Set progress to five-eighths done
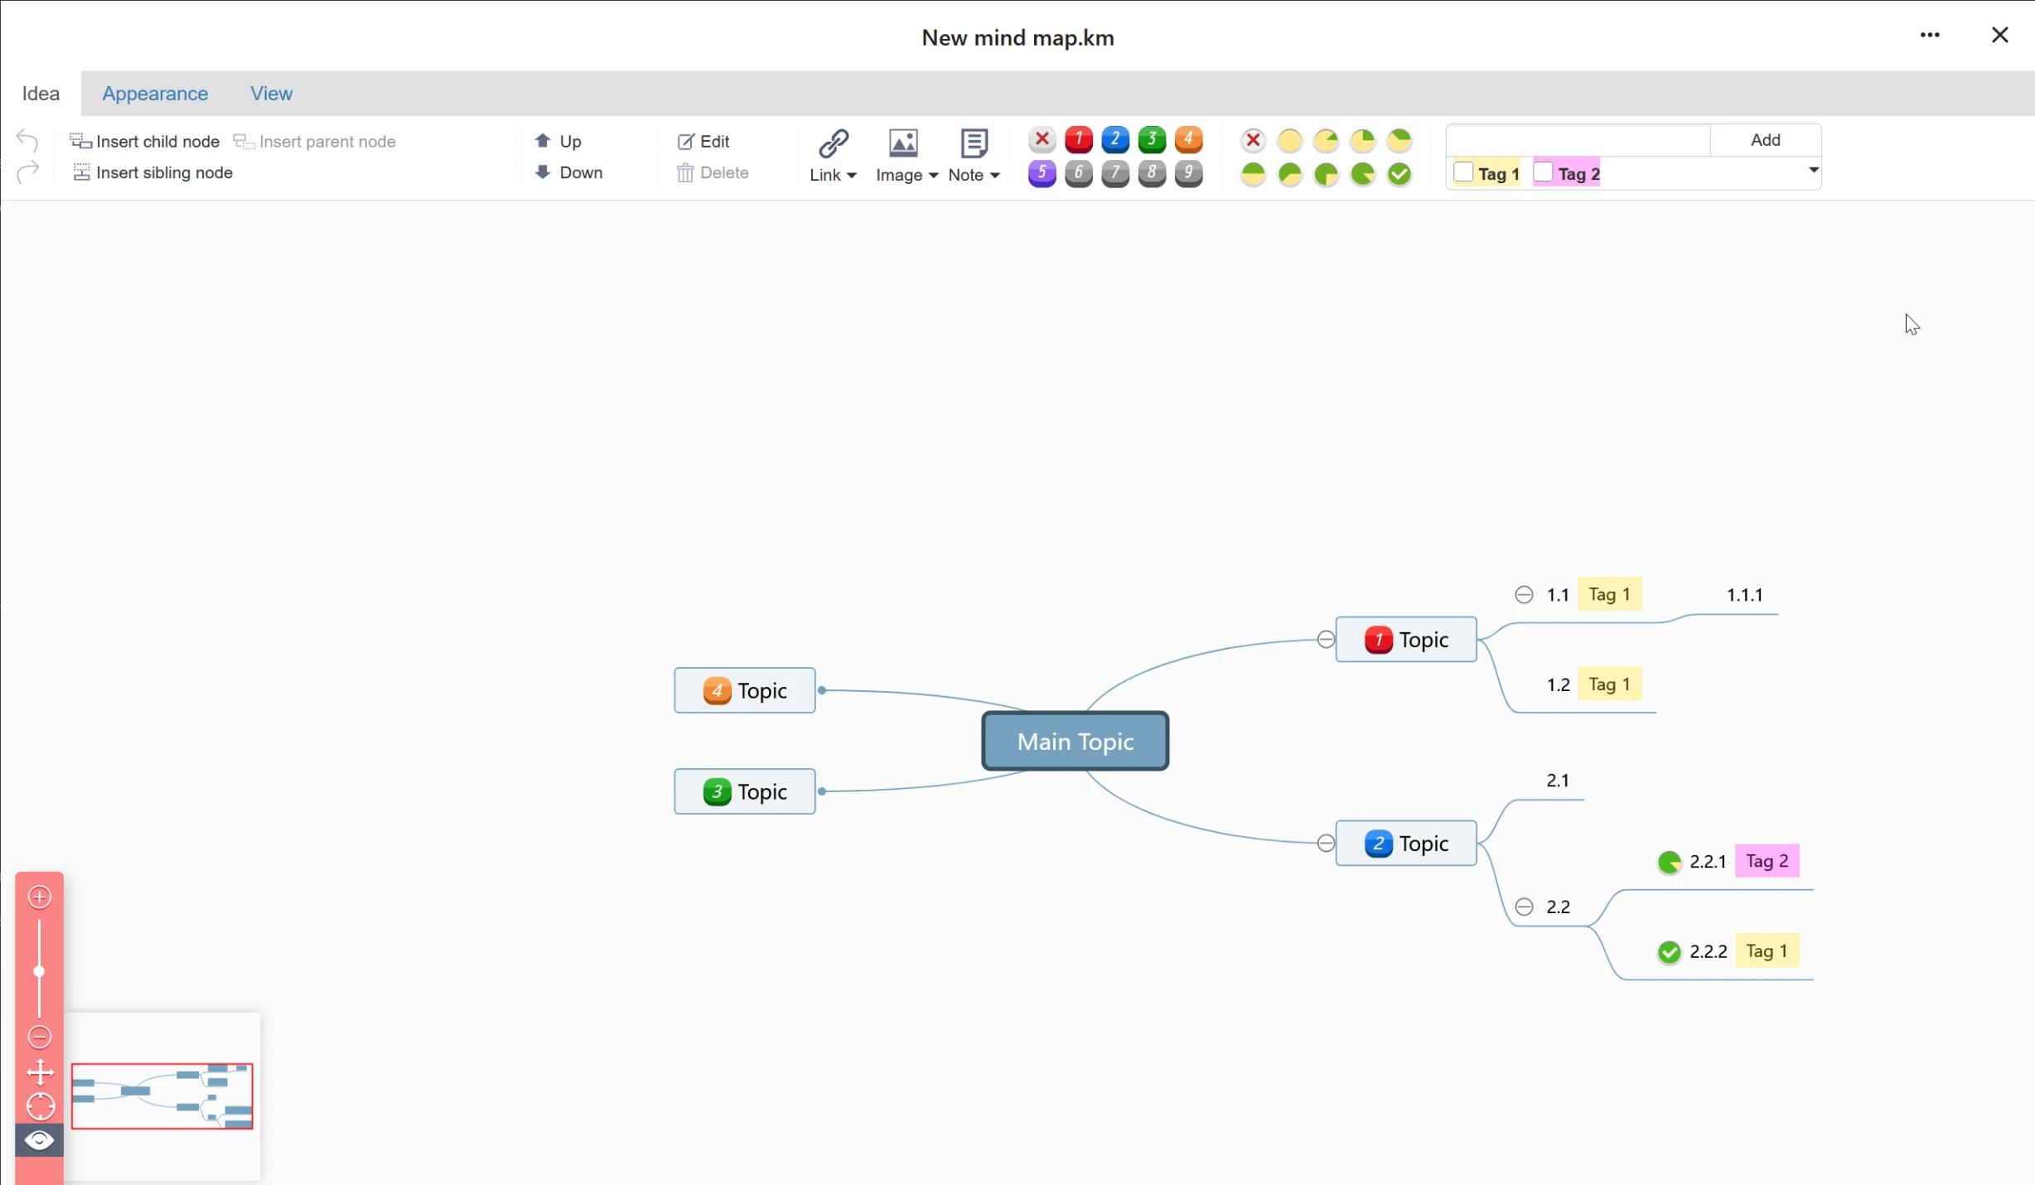Viewport: 2035px width, 1185px height. 1290,174
